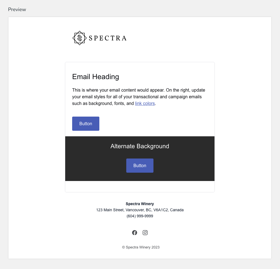Click the Facebook social icon

tap(135, 233)
